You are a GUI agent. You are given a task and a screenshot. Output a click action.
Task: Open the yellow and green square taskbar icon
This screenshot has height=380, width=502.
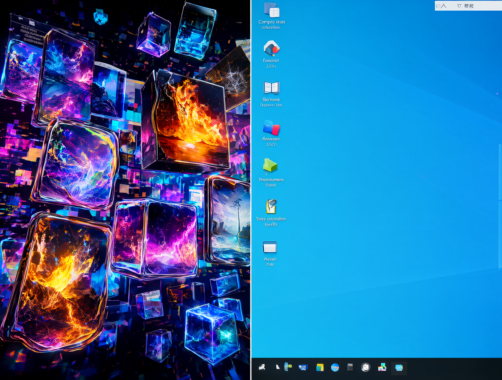tap(320, 368)
